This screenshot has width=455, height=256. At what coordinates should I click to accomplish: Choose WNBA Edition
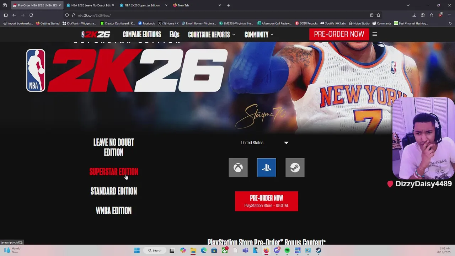[114, 211]
